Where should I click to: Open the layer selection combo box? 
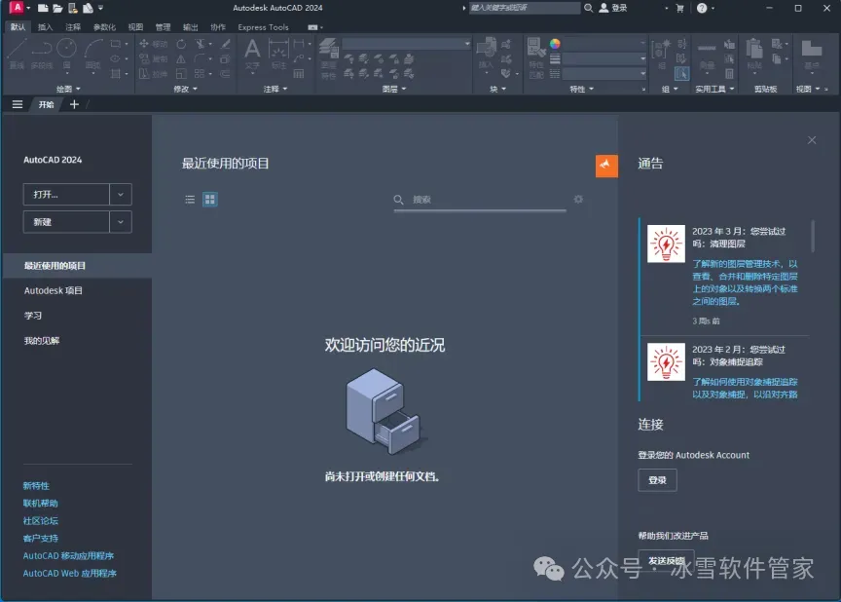[x=407, y=44]
